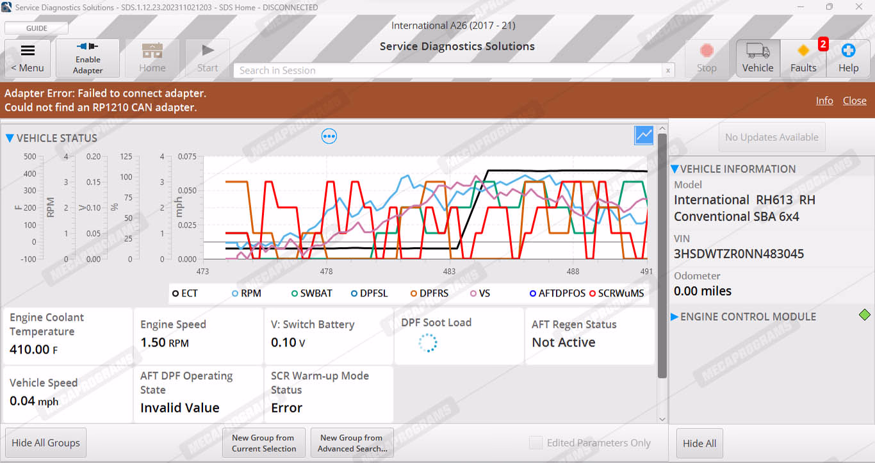Select SCR Warm-up Mode Status tile
Image resolution: width=875 pixels, height=463 pixels.
click(329, 394)
